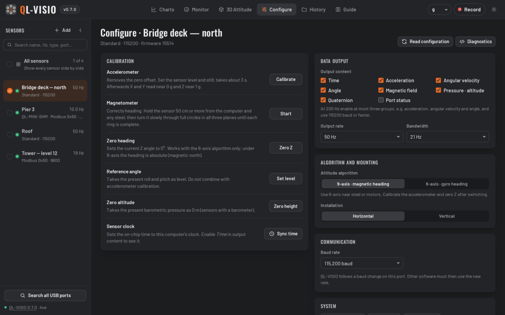Click the "1 of 4" sensor count
This screenshot has height=315, width=505.
tap(78, 61)
